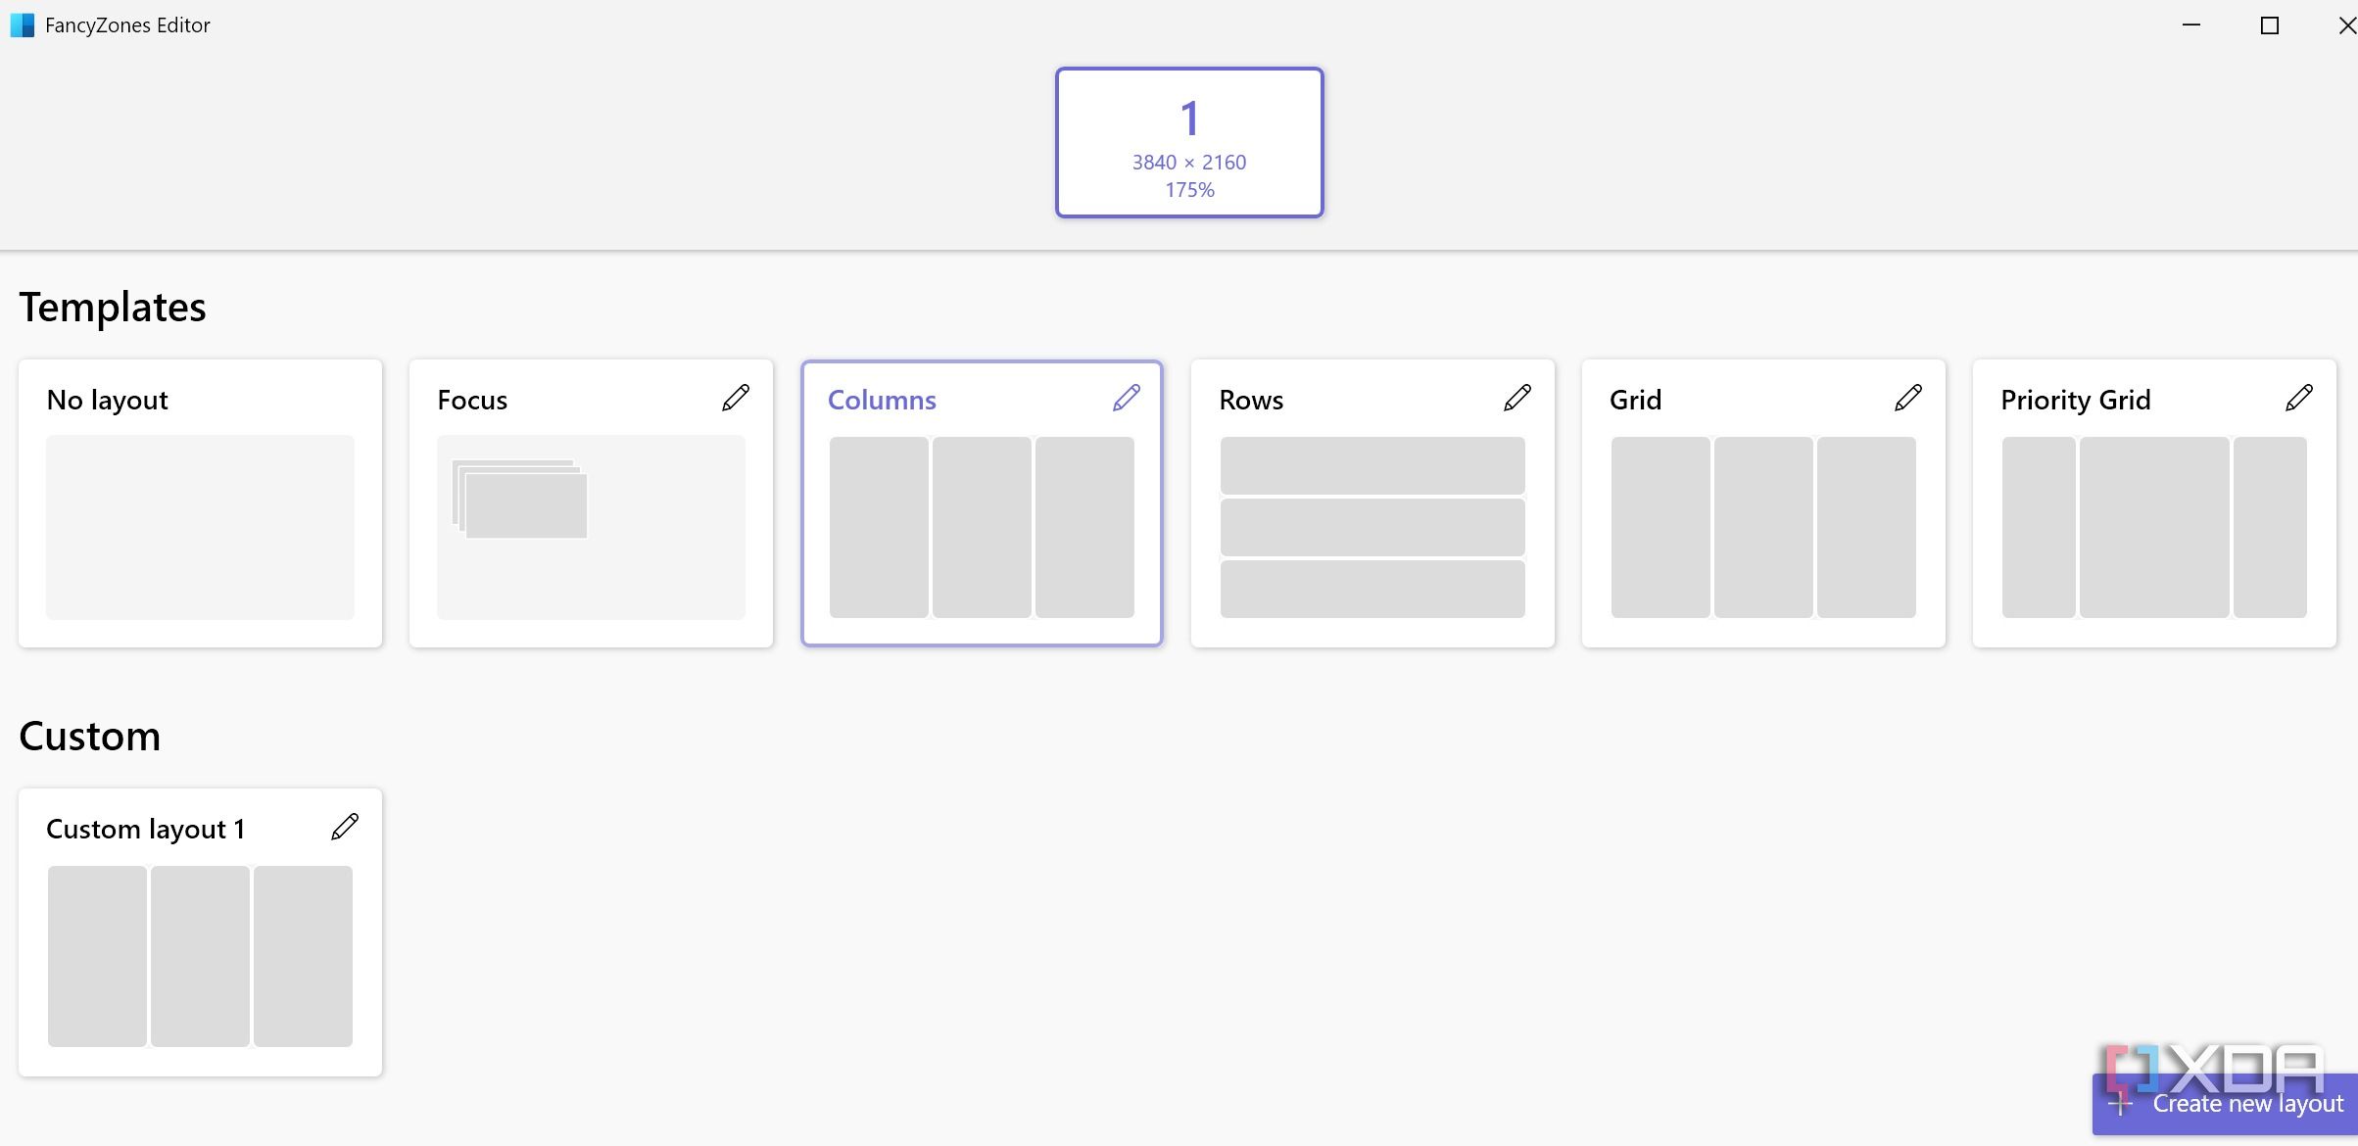Click the Templates heading
The width and height of the screenshot is (2358, 1146).
click(x=113, y=308)
